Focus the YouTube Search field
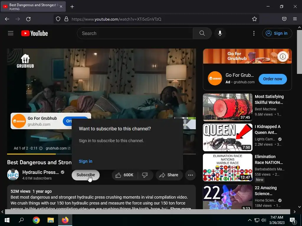The height and width of the screenshot is (226, 302). pyautogui.click(x=135, y=33)
